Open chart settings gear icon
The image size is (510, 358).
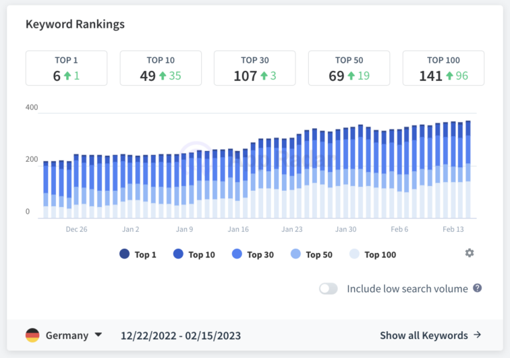point(470,253)
